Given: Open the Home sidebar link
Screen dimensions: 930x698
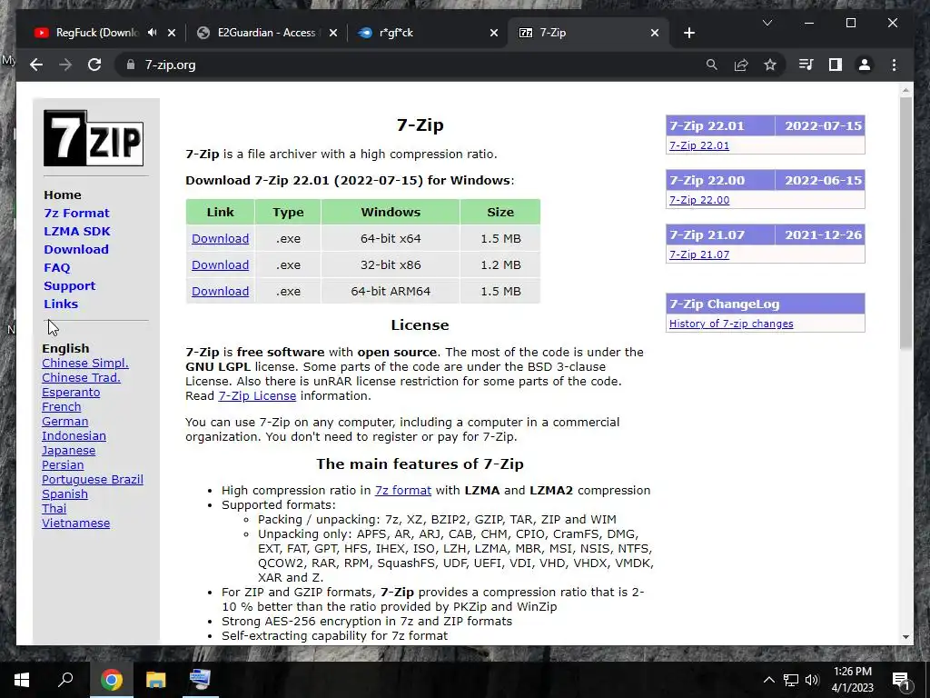Looking at the screenshot, I should 63,194.
